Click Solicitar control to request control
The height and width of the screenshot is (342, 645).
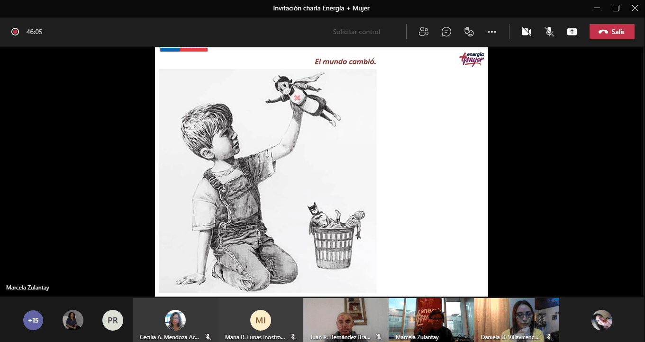pos(356,32)
